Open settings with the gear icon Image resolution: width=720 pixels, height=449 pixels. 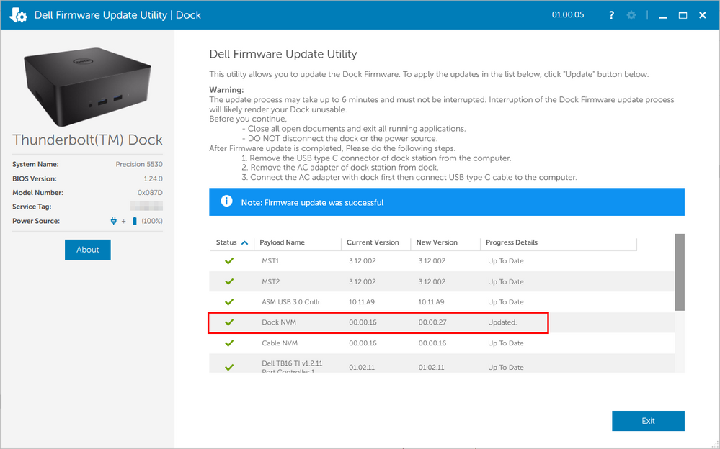pos(631,15)
